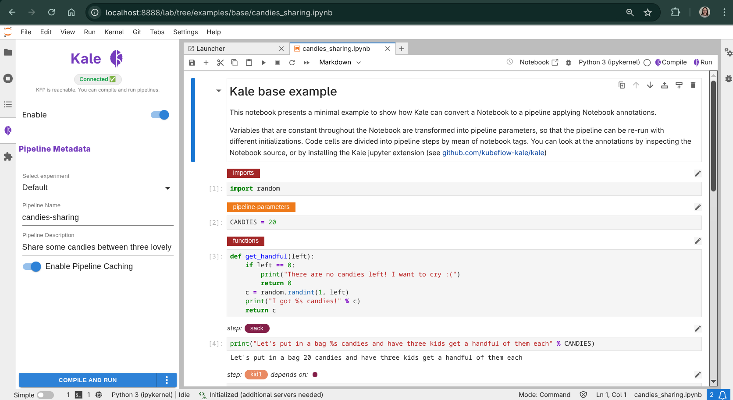Open the property inspector gears icon

coord(728,52)
